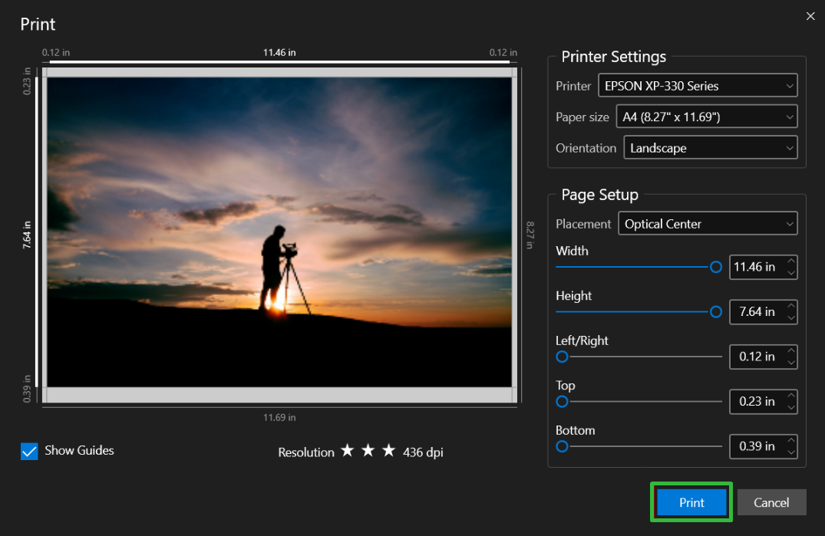
Task: Click the Bottom margin slider handle
Action: pyautogui.click(x=562, y=446)
